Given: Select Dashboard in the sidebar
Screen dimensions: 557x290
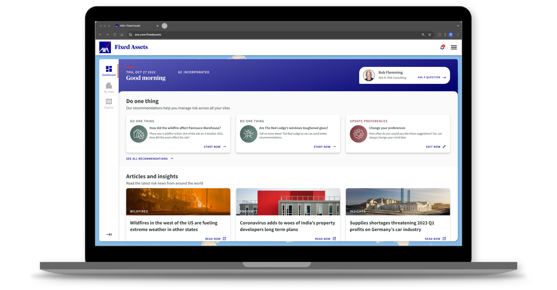Looking at the screenshot, I should point(109,71).
